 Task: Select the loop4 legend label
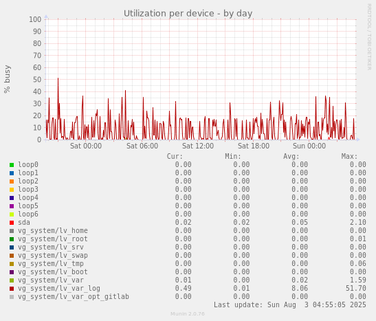[x=28, y=197]
